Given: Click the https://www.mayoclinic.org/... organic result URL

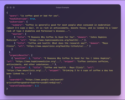Looking at the screenshot, I should [26, 70].
